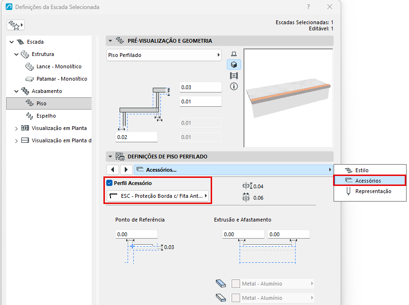Select the Piso tree item

(49, 103)
